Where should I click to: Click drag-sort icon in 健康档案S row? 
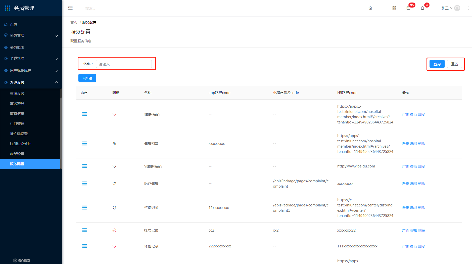(84, 114)
